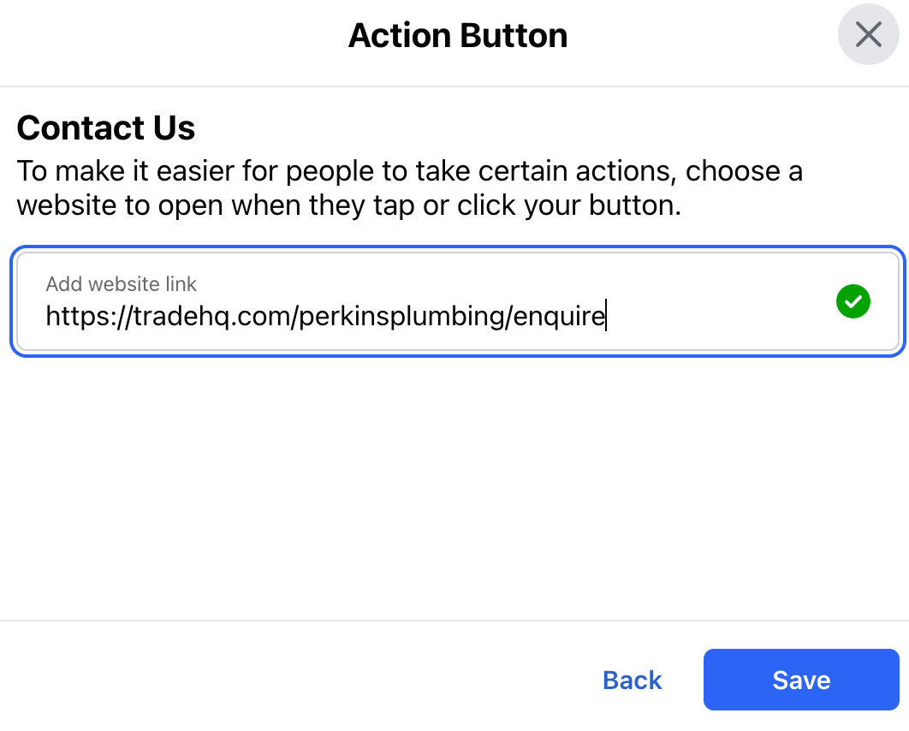Viewport: 909px width, 731px height.
Task: Click the green checkmark validation icon
Action: pos(853,301)
